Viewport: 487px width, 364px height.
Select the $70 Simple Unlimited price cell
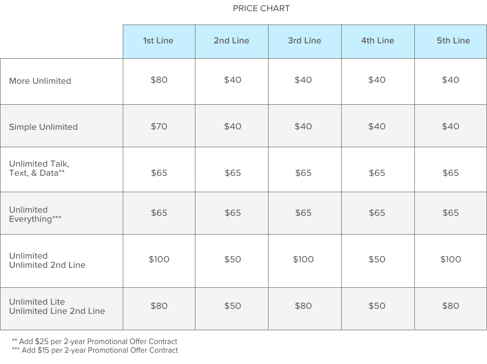[159, 126]
